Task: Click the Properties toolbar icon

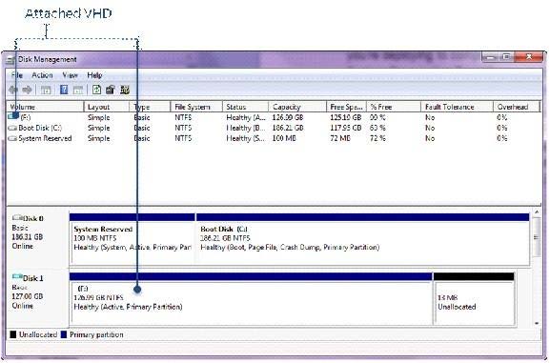Action: pyautogui.click(x=111, y=90)
